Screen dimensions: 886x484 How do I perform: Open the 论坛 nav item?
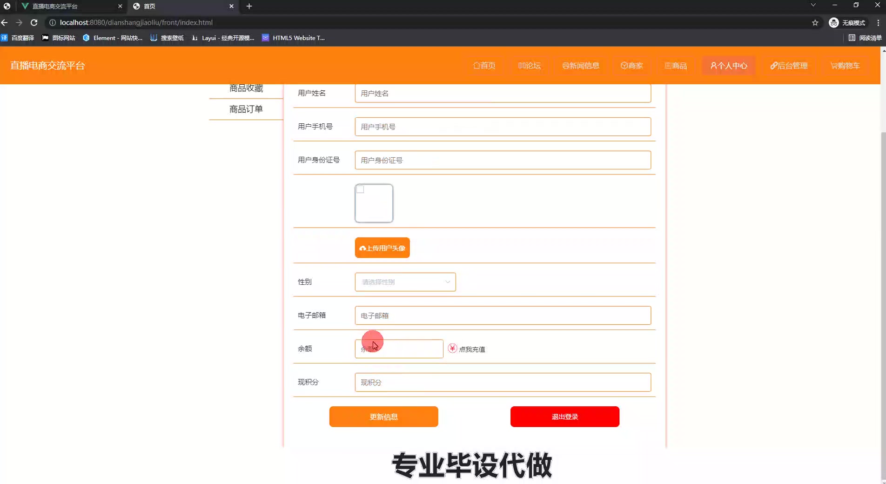530,66
